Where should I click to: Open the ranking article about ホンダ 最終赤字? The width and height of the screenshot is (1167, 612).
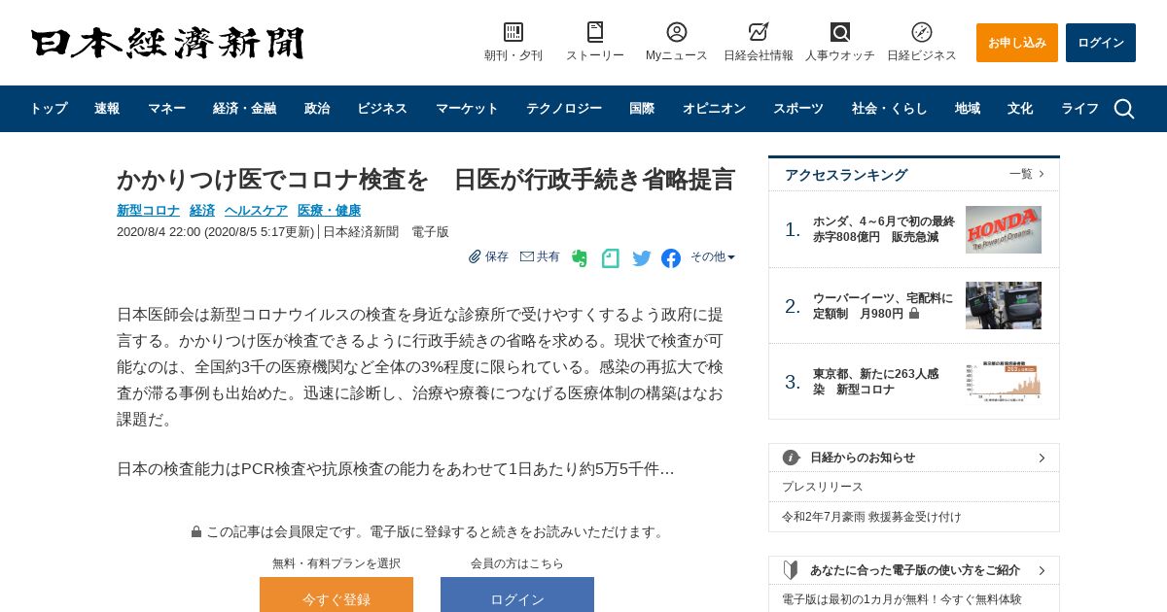(884, 229)
